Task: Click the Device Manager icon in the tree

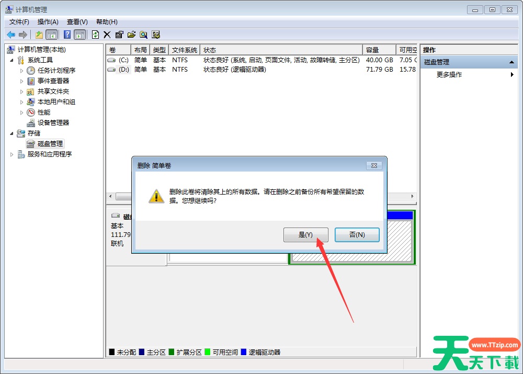Action: [31, 123]
